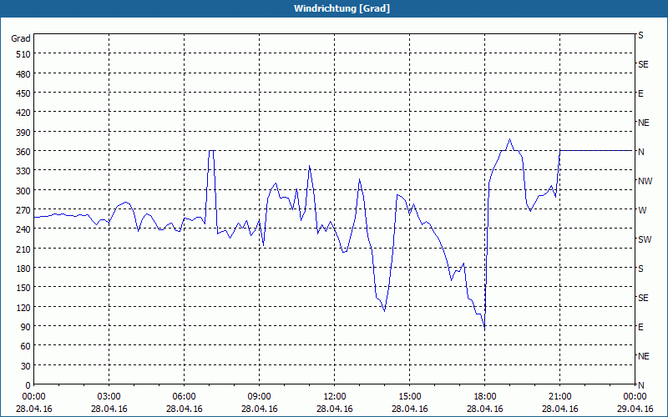Screen dimensions: 668x417
Task: Select the S compass label at 180 level
Action: 640,269
